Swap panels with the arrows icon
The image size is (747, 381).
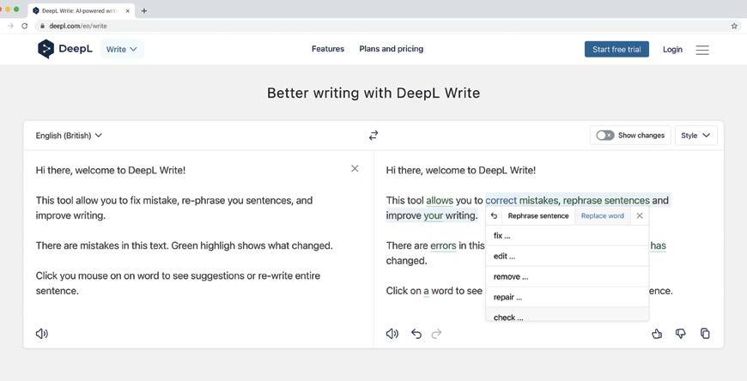pos(373,136)
